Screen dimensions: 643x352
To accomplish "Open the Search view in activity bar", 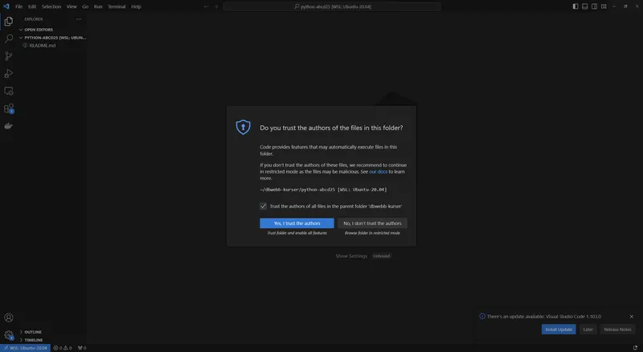I will coord(9,39).
